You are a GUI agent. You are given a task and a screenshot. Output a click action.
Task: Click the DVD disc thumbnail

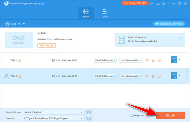tap(18, 39)
